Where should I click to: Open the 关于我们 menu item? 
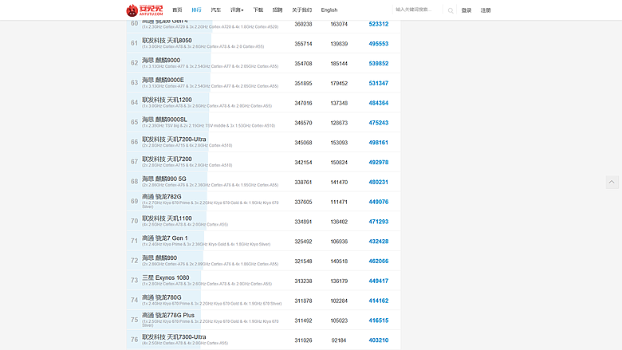[x=302, y=10]
